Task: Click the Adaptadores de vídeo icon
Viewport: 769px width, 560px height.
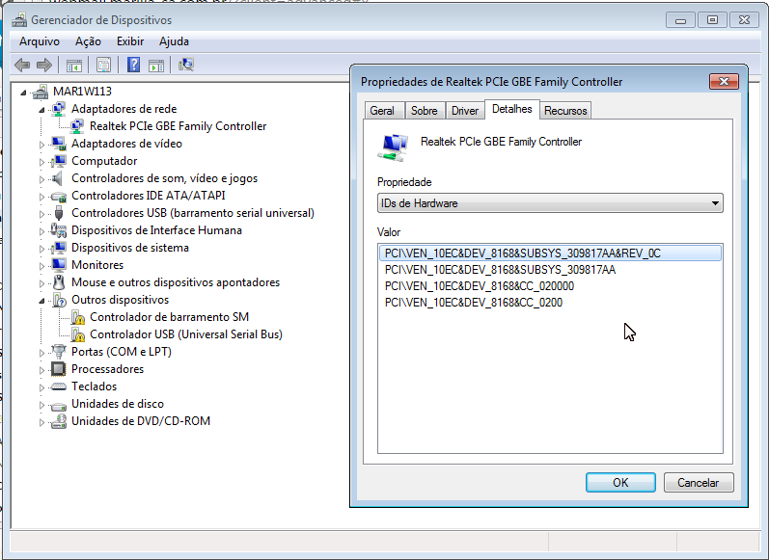Action: [59, 144]
